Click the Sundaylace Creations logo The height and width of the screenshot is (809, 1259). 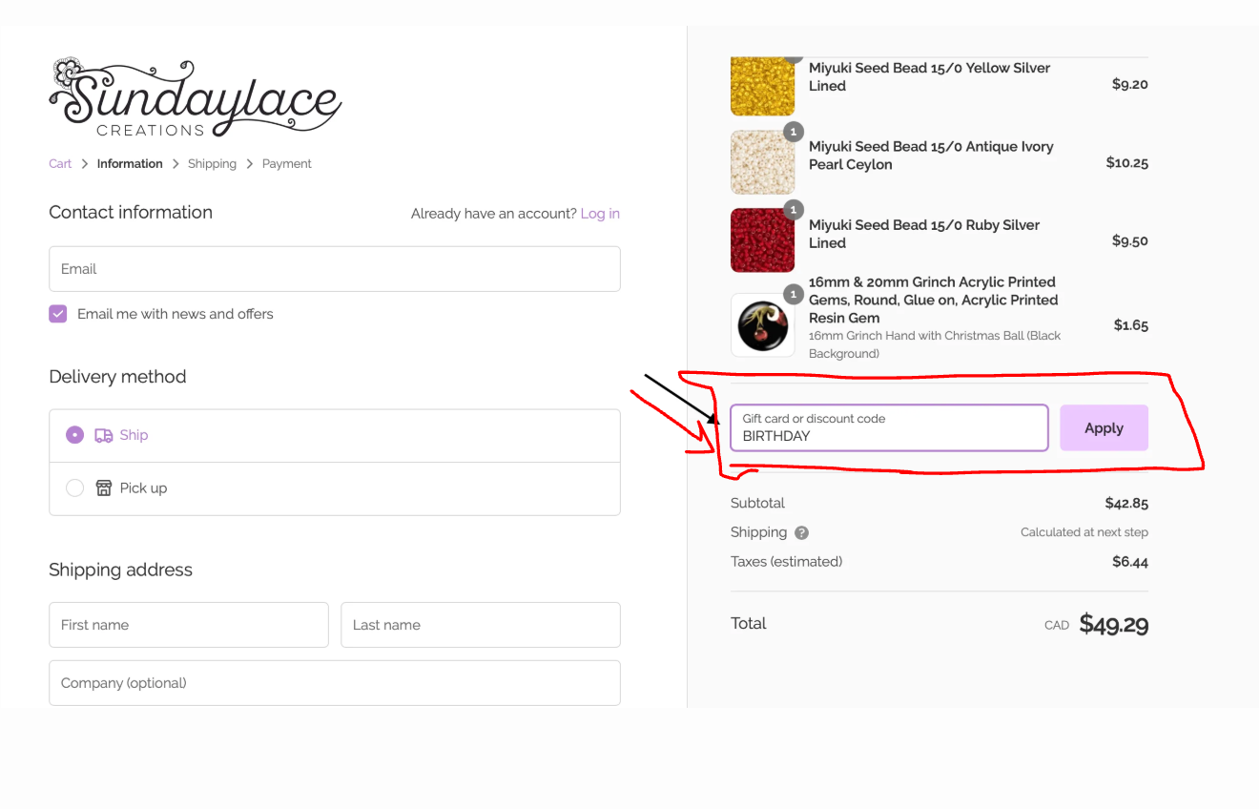pos(196,97)
